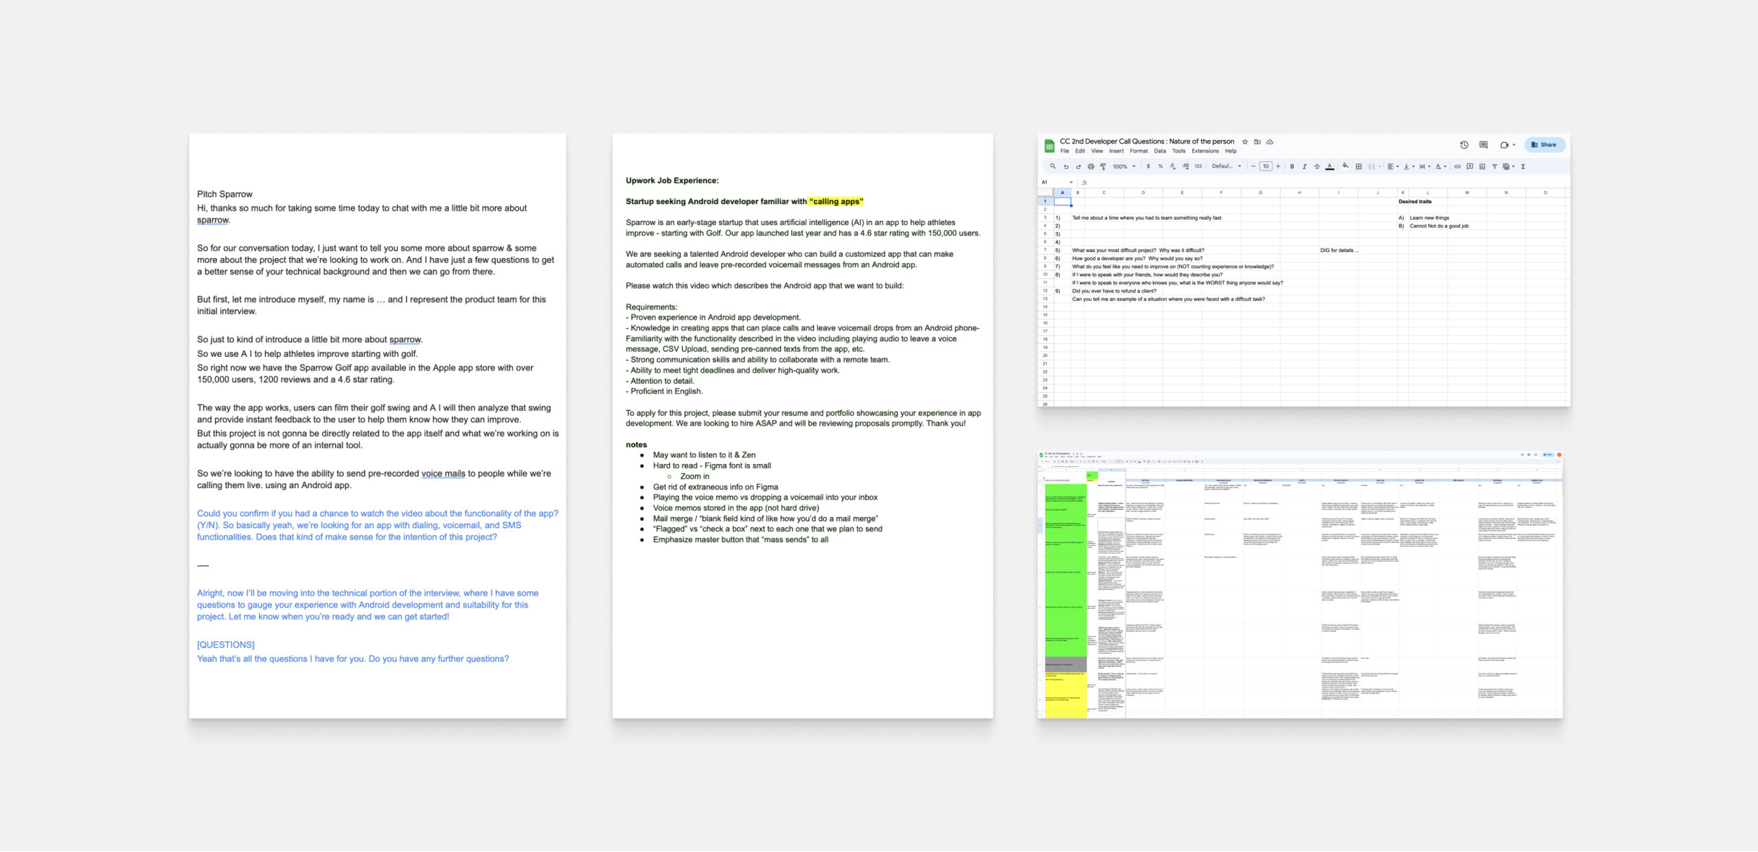This screenshot has width=1758, height=852.
Task: Click the blue Share button
Action: pyautogui.click(x=1544, y=145)
